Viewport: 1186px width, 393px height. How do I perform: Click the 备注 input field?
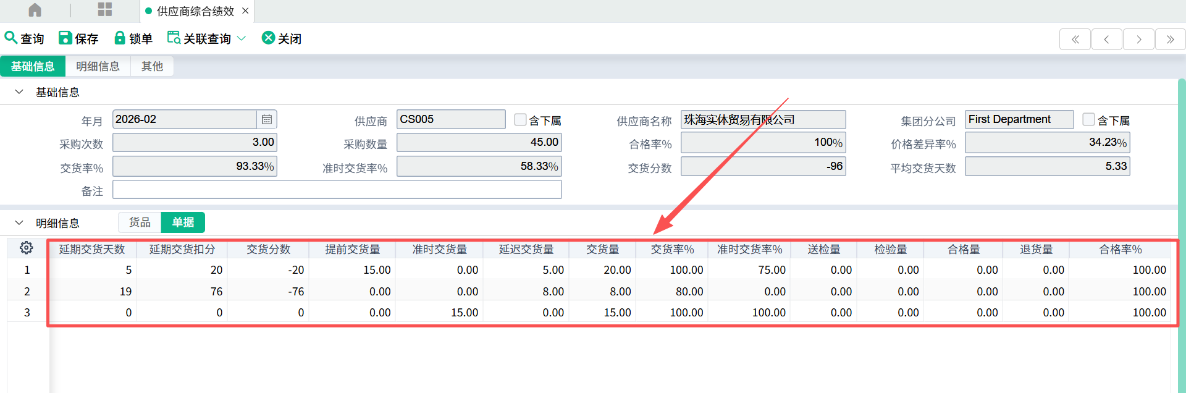coord(337,190)
